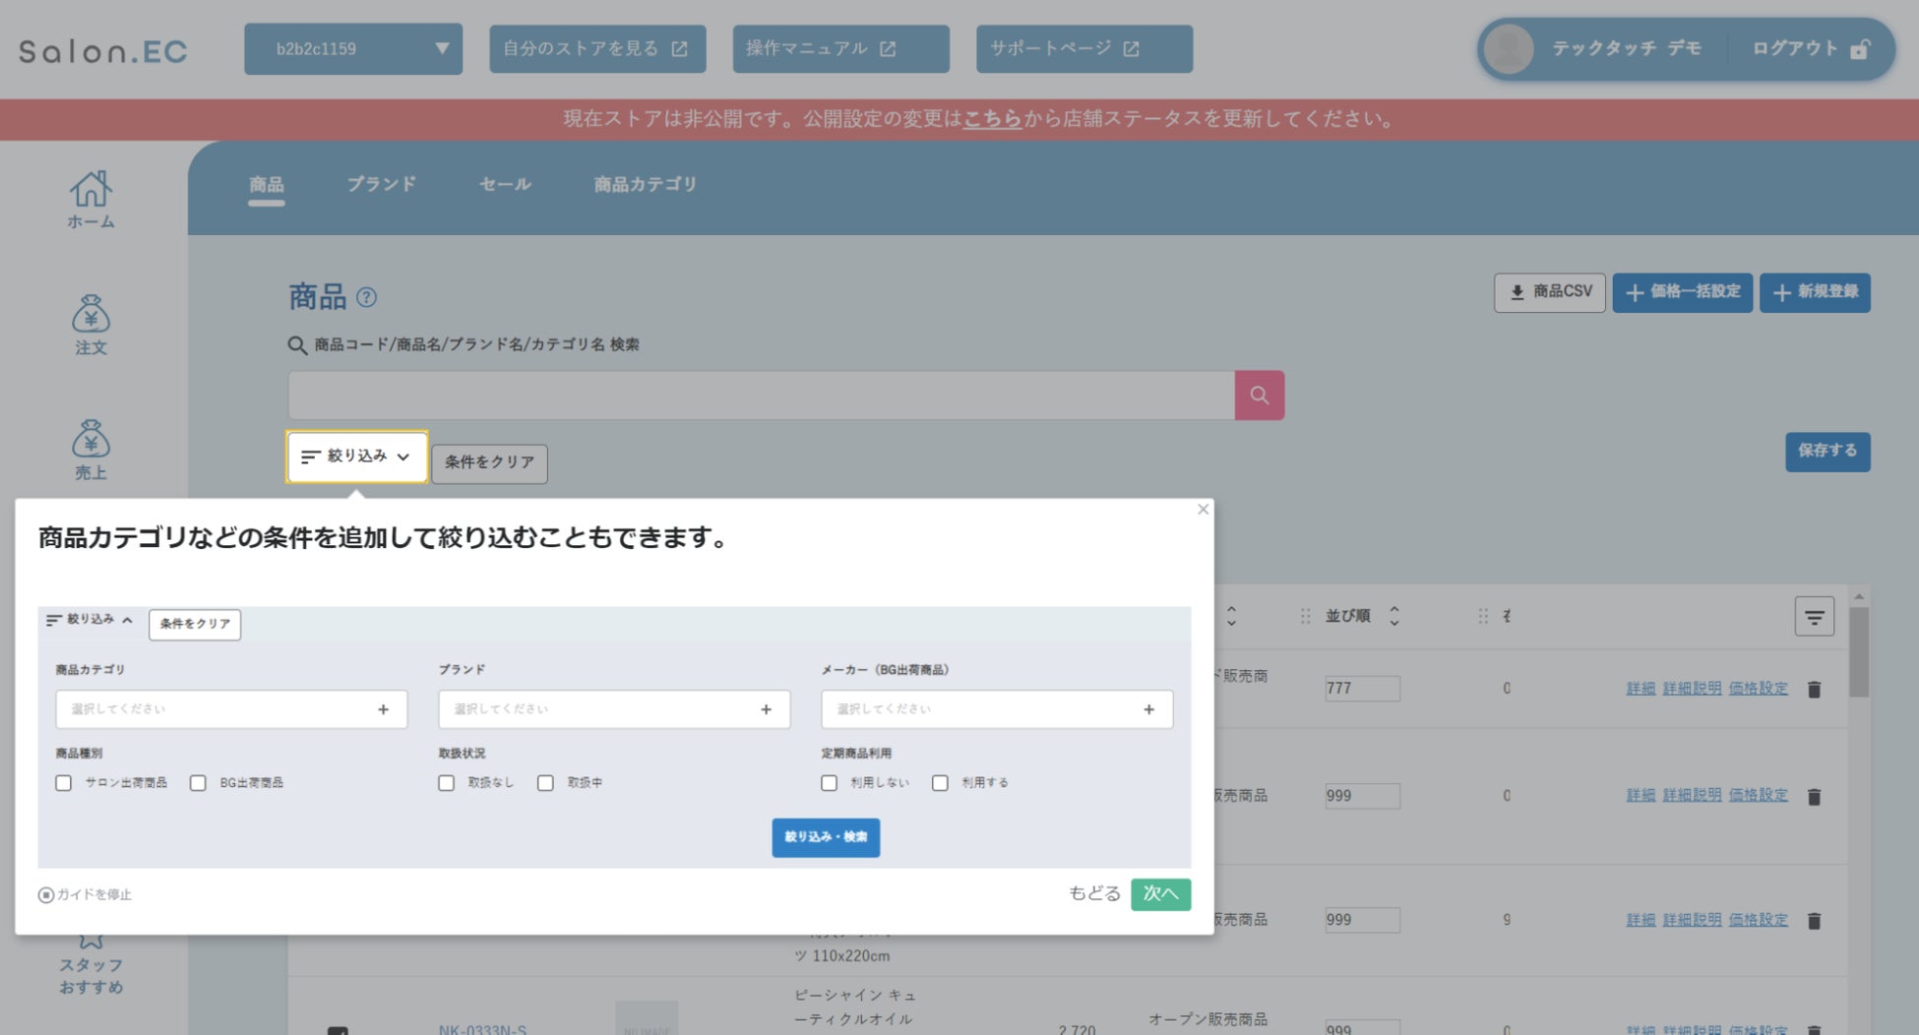Viewport: 1919px width, 1035px height.
Task: Stop the guide via ガイドを停止
Action: 85,894
